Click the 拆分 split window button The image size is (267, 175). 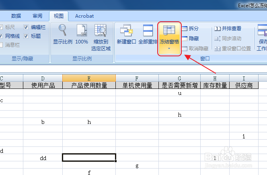[x=190, y=28]
